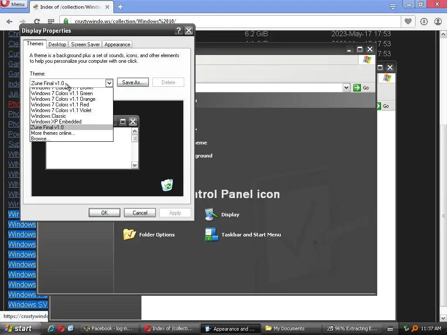Open Opera account profile icon

[x=438, y=21]
